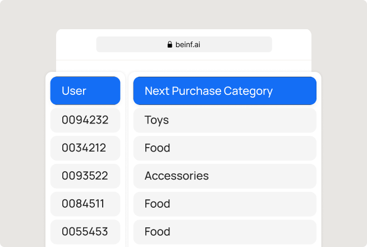Pick user ID 0093522

pos(85,176)
